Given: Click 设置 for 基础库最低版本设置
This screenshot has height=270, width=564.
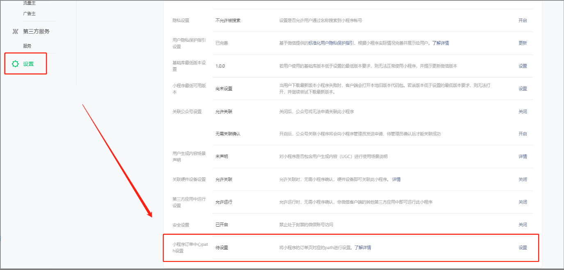Looking at the screenshot, I should click(x=523, y=66).
